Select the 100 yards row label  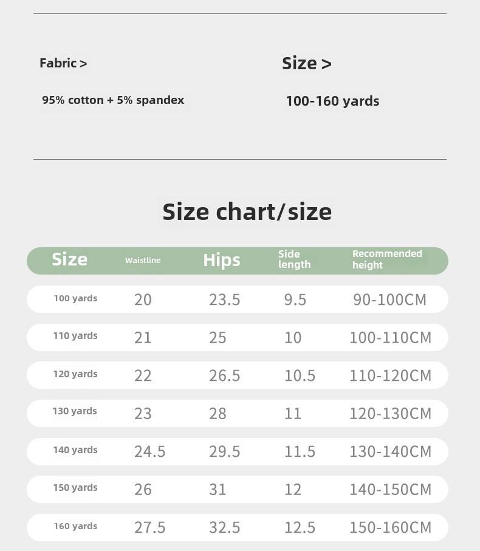pos(75,299)
